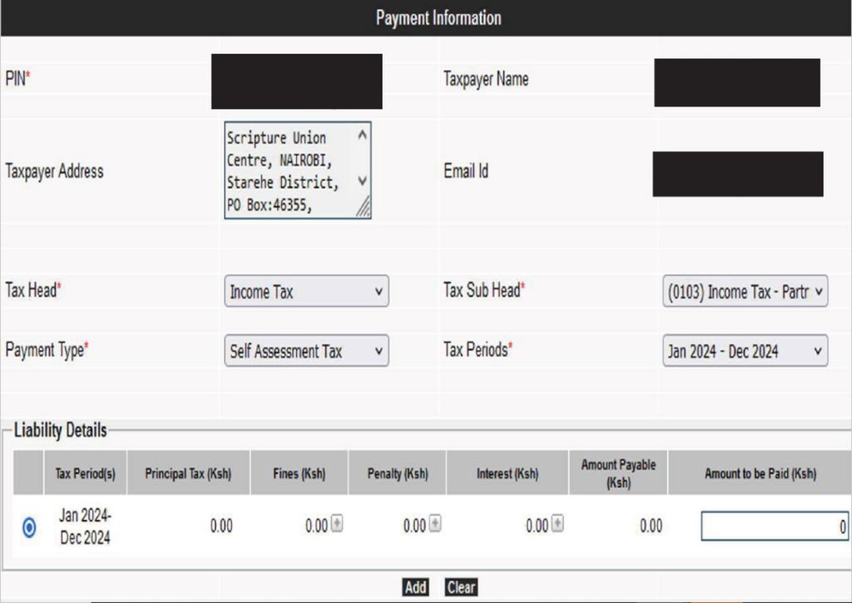This screenshot has height=603, width=852.
Task: Expand the Interest breakdown plus icon
Action: tap(557, 525)
